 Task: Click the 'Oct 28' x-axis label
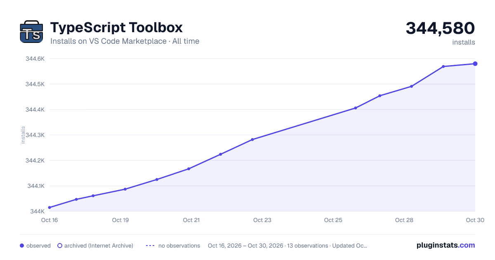click(x=404, y=220)
